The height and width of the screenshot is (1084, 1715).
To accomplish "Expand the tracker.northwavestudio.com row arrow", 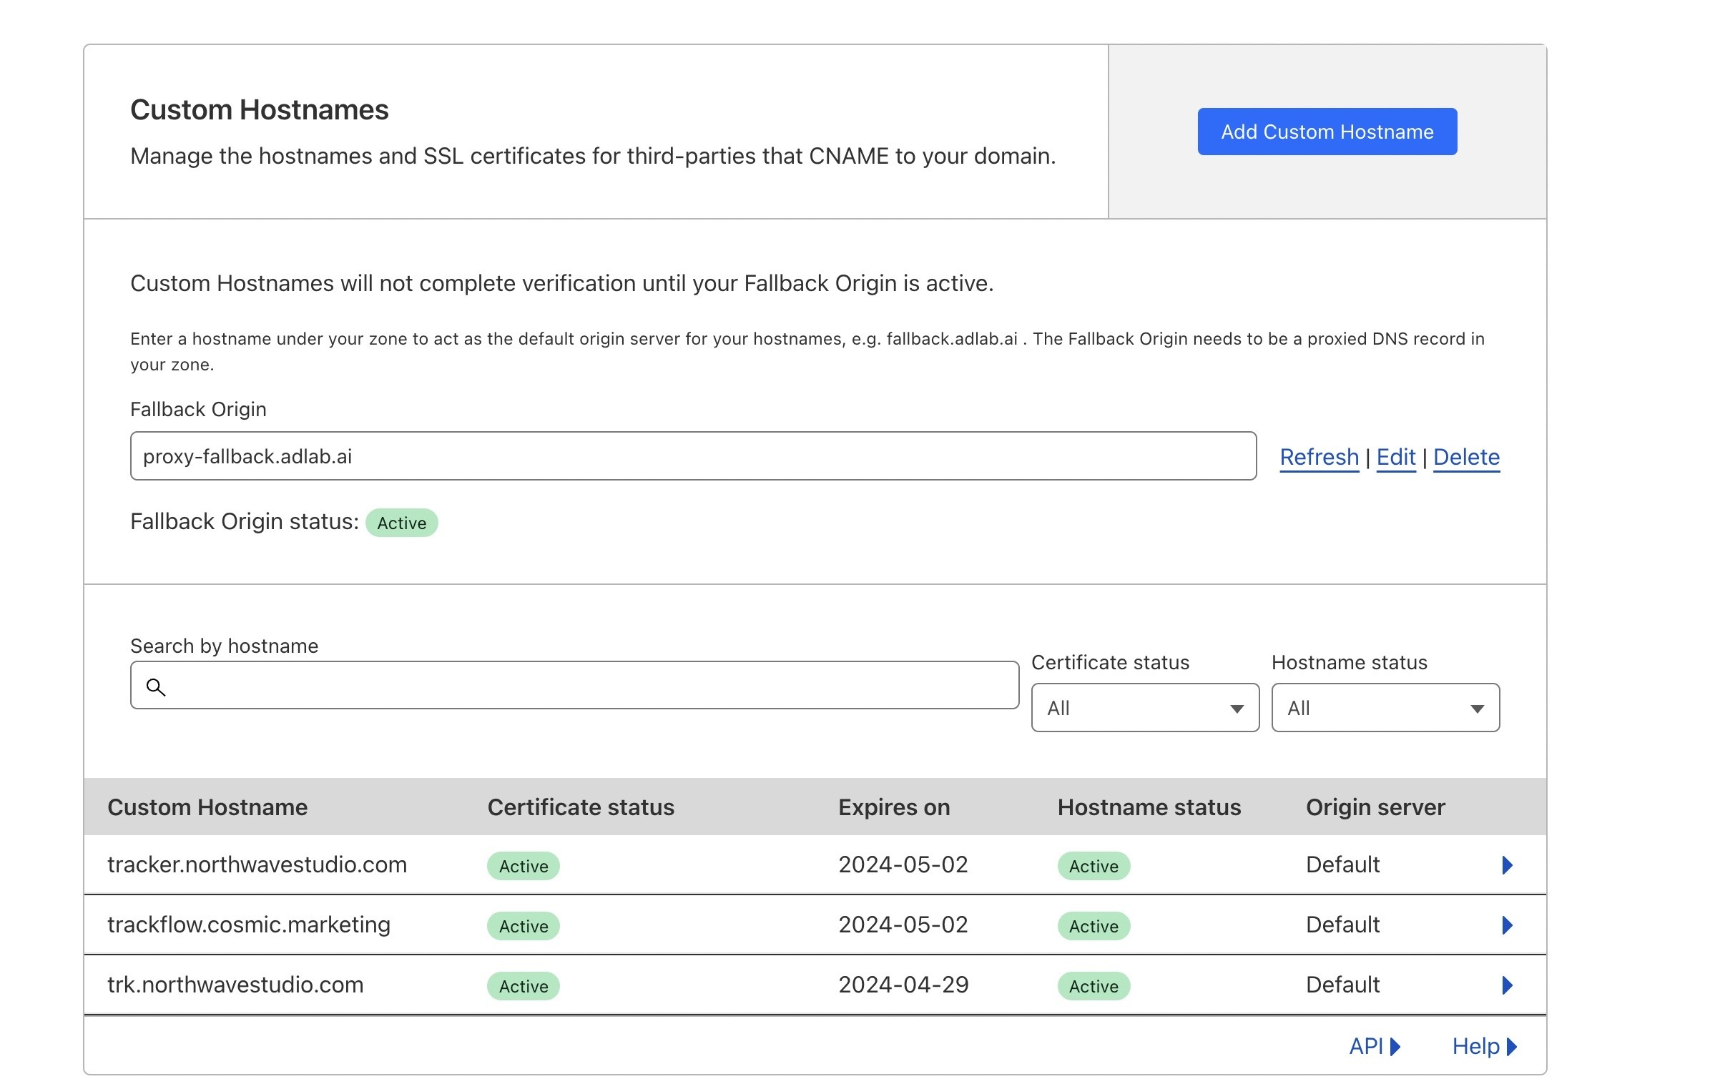I will [1507, 865].
